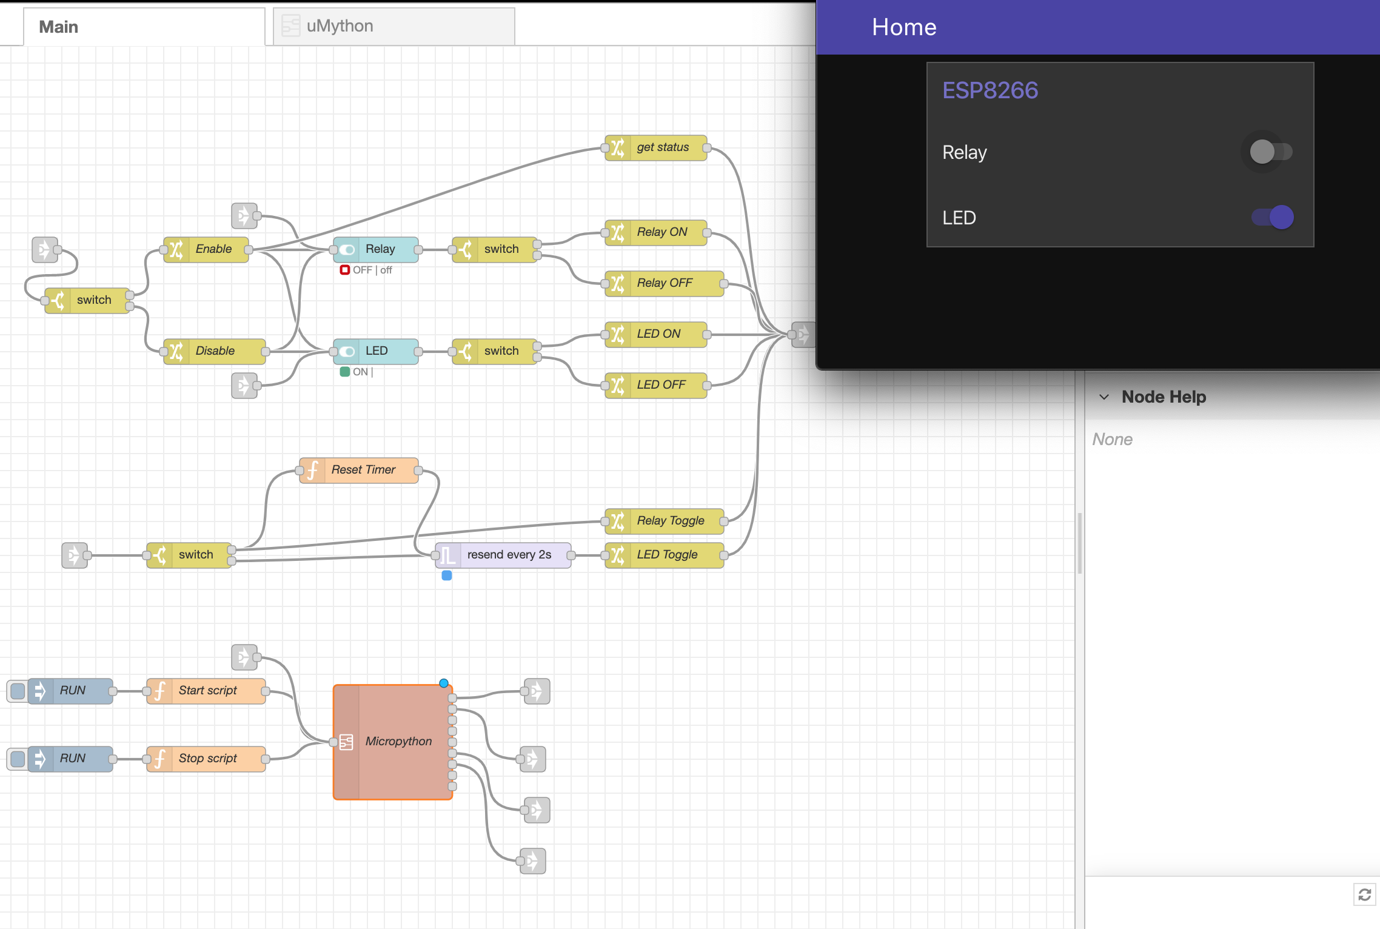This screenshot has width=1380, height=929.
Task: Click the "get status" change node
Action: point(655,147)
